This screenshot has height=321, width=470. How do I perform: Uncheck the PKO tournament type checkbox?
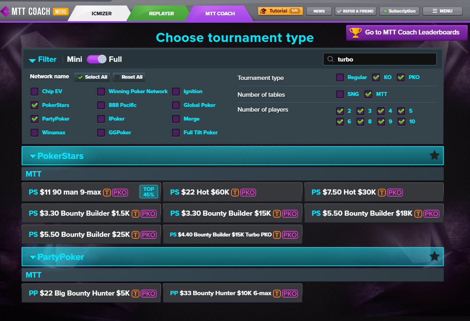pos(401,78)
